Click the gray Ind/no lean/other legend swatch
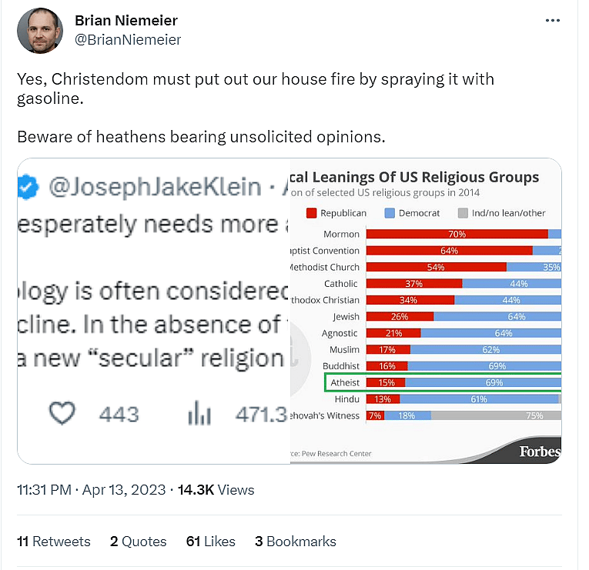The image size is (589, 570). (463, 213)
